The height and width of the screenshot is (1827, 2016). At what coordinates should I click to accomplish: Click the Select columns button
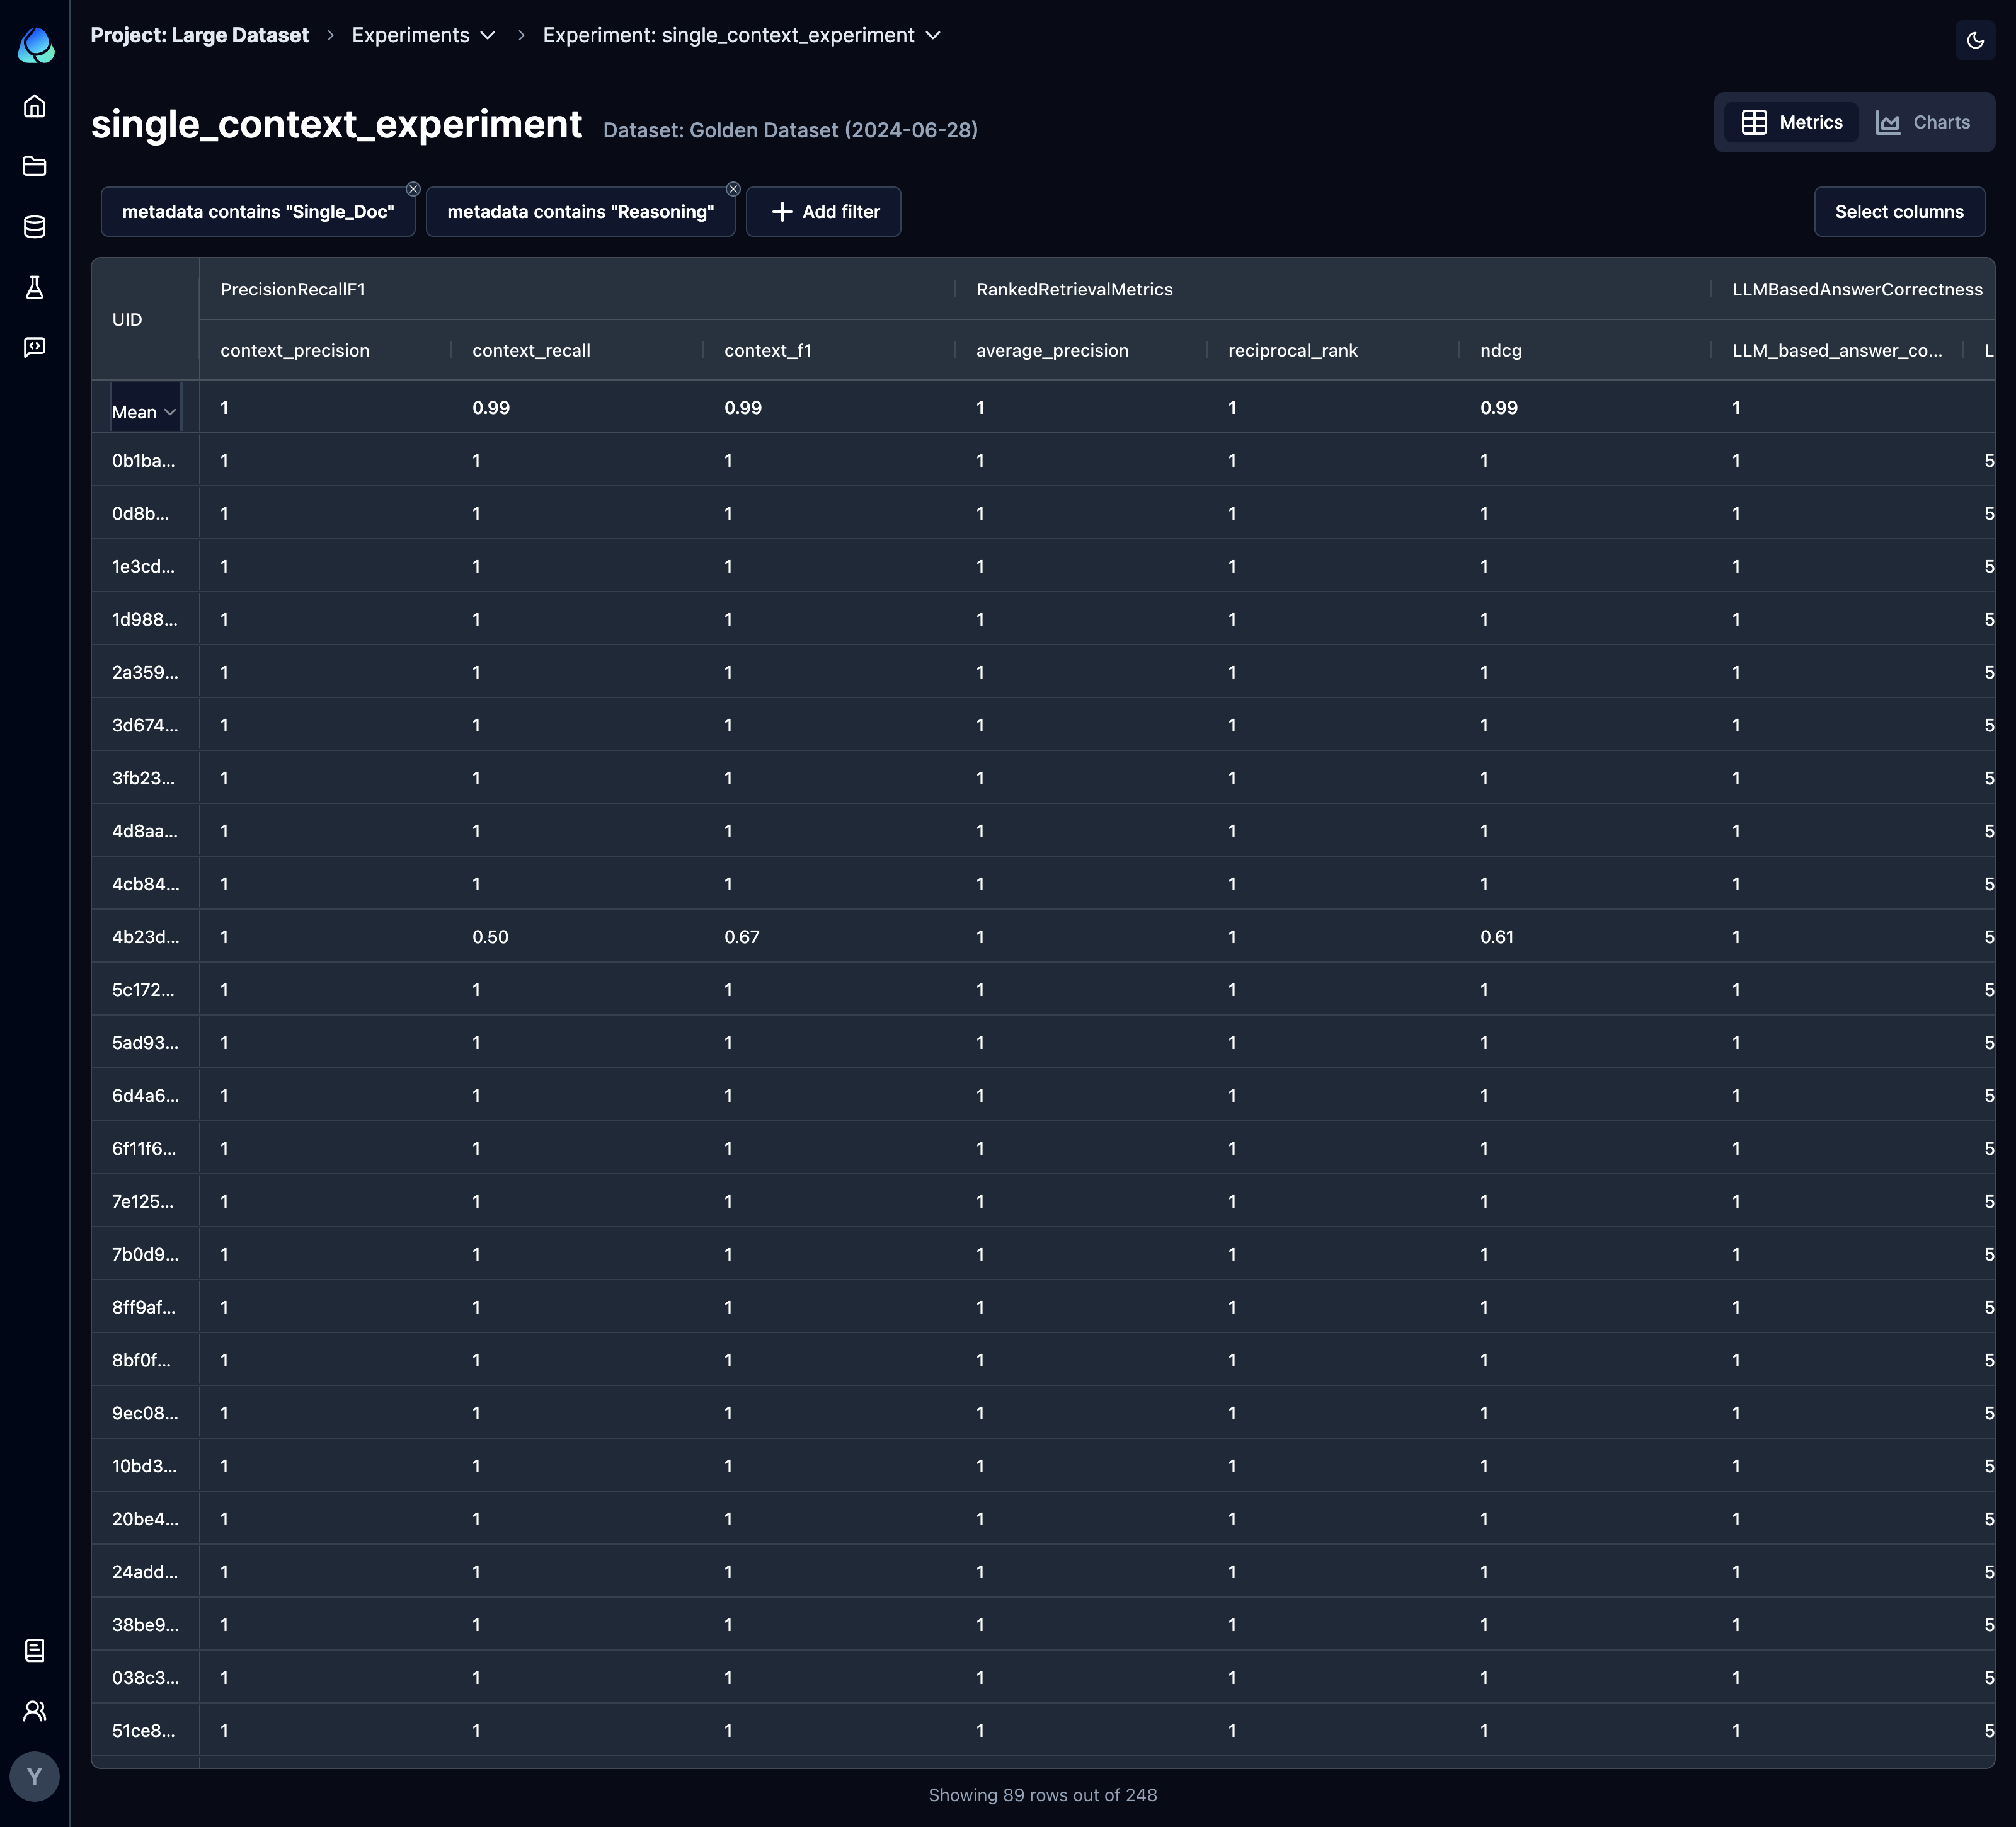(x=1899, y=212)
